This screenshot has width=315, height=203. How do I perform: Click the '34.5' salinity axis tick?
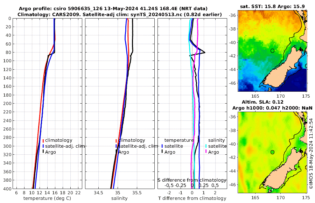pos(98,193)
